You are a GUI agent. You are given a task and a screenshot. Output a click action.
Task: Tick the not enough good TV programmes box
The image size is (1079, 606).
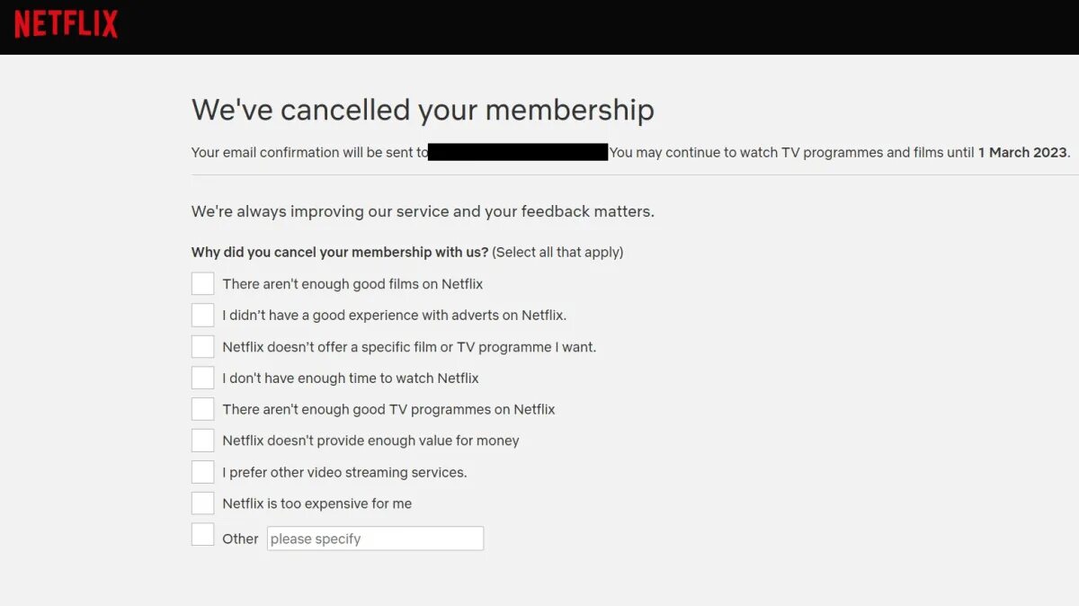[203, 409]
